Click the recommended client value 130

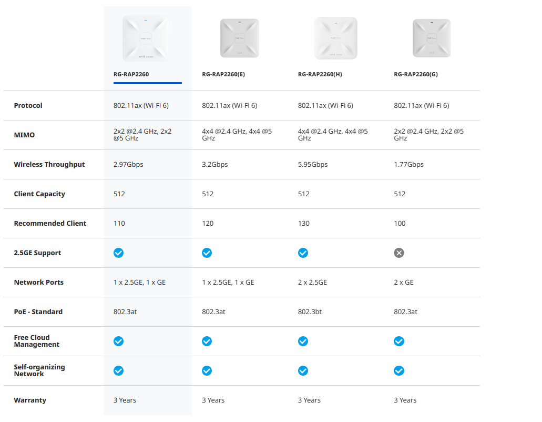pyautogui.click(x=304, y=224)
